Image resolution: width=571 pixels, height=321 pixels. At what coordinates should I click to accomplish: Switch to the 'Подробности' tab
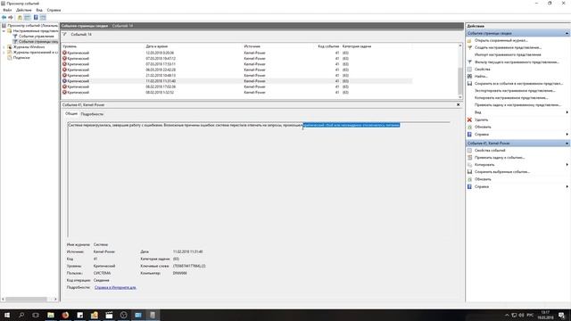[92, 114]
